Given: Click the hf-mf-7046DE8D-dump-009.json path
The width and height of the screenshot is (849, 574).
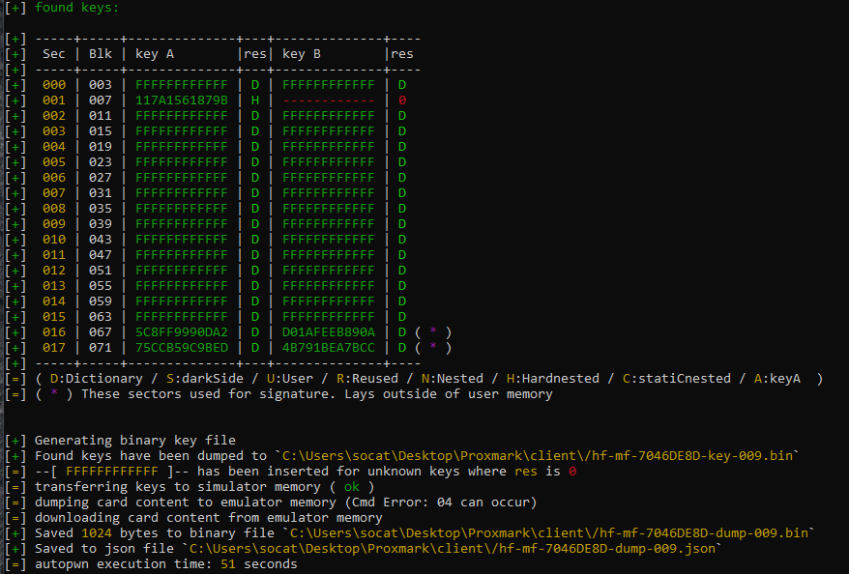Looking at the screenshot, I should tap(453, 549).
